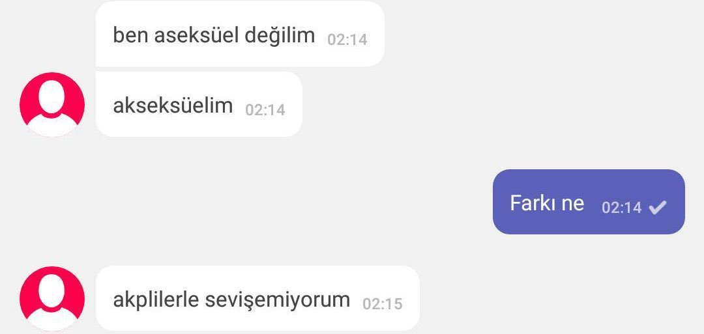Select the "akseksüelim" message bubble
The image size is (704, 334).
click(x=199, y=104)
